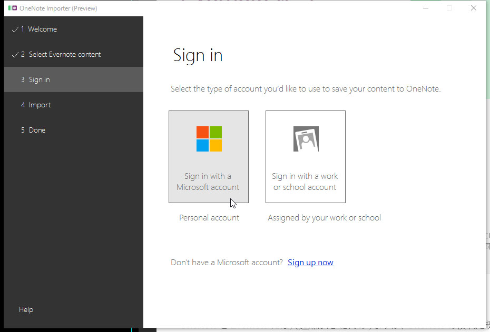
Task: Open Help in the sidebar
Action: (26, 309)
